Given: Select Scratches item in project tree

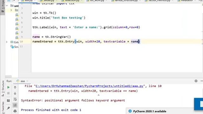Looking at the screenshot, I should (x=15, y=47).
